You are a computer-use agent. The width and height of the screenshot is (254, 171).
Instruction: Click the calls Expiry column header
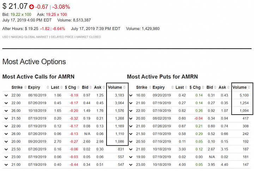(34, 87)
